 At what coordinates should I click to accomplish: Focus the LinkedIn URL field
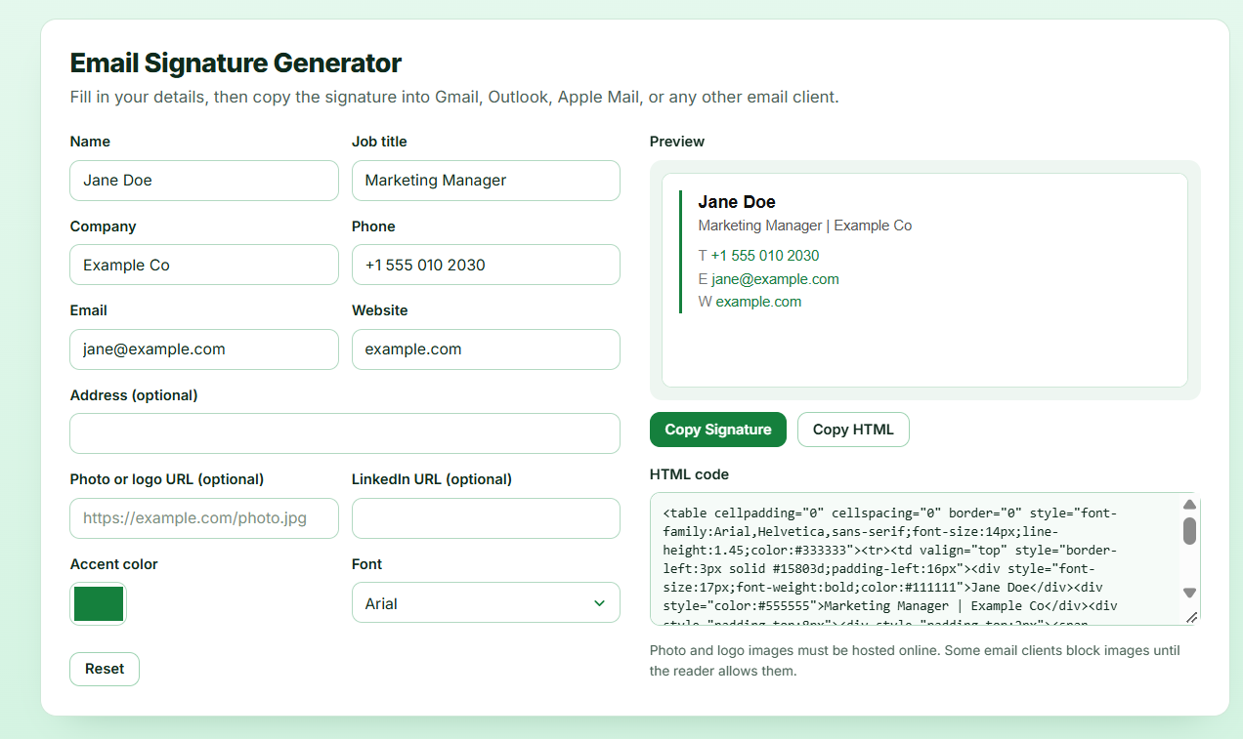point(486,518)
